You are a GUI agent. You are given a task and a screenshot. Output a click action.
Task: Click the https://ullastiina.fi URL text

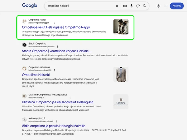36,98
